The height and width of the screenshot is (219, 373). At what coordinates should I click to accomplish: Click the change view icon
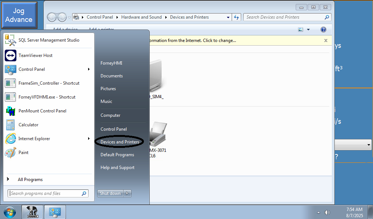(x=301, y=30)
